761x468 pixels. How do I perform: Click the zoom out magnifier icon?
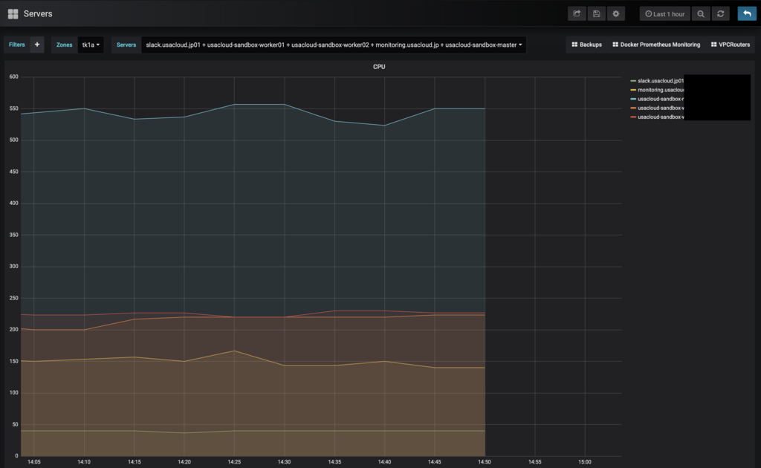pos(701,13)
